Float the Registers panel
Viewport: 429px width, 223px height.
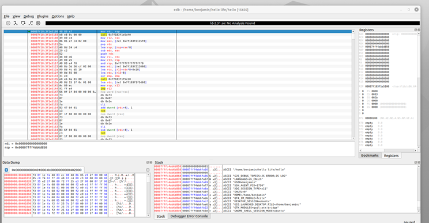pos(416,30)
